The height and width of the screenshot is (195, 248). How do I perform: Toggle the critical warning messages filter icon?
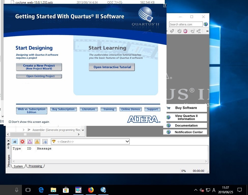(x=30, y=142)
